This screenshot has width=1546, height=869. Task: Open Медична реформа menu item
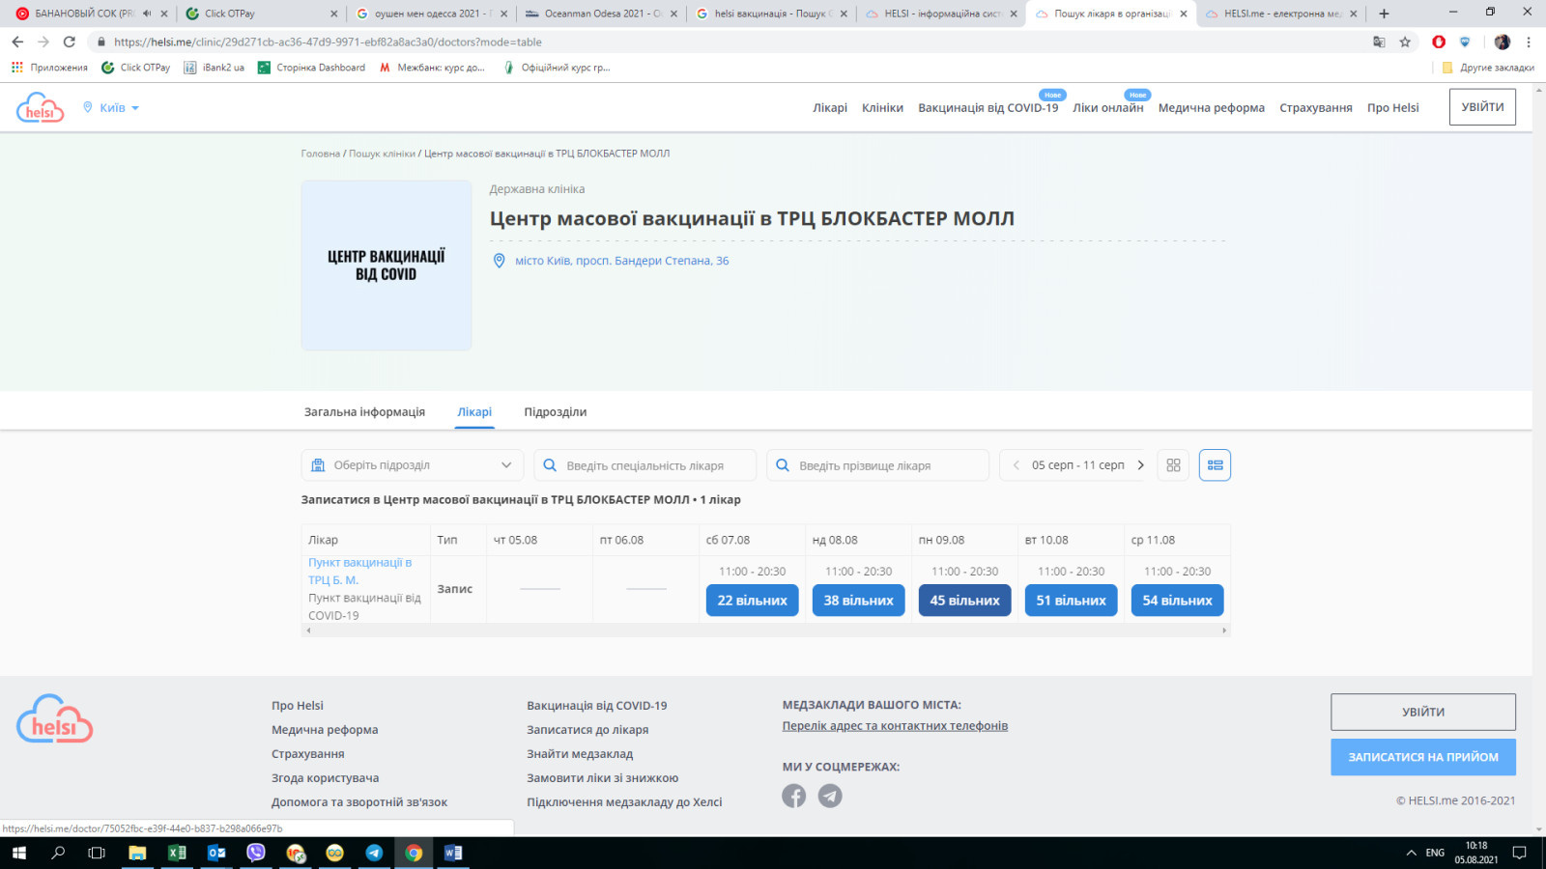[1211, 107]
